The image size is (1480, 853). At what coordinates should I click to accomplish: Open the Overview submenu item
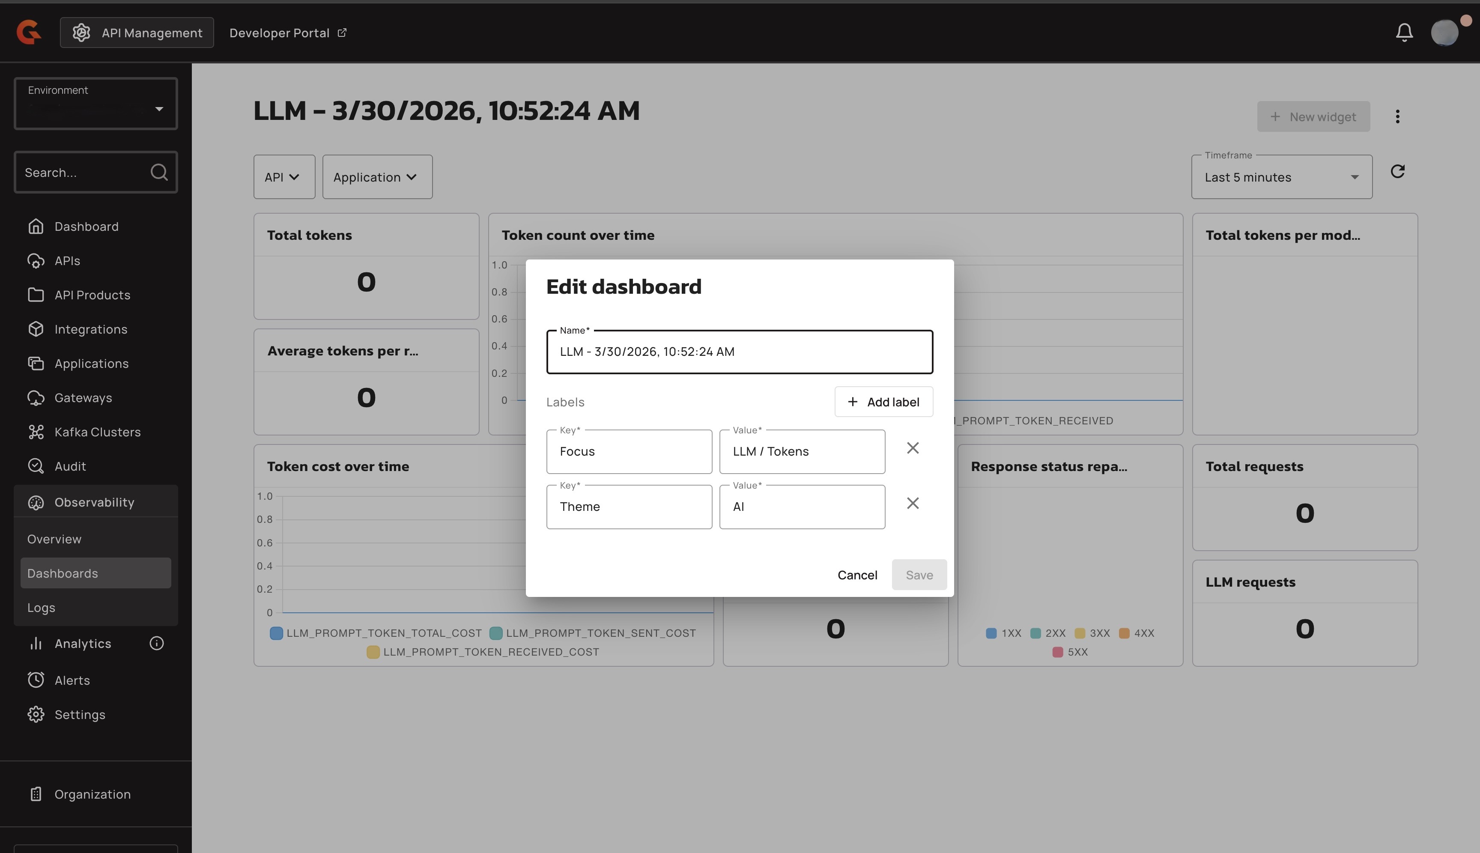click(54, 539)
